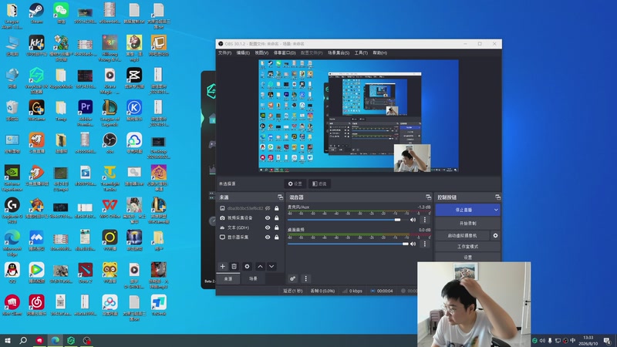Screen dimensions: 617x347
Task: Click the 启动虚拟摄像机 button
Action: [462, 235]
